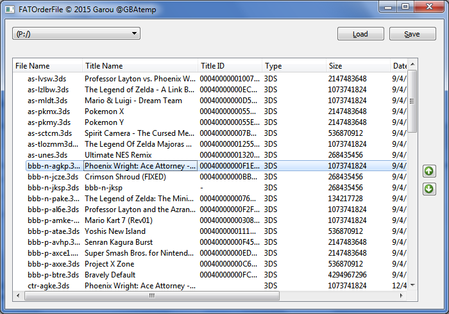Screen dimensions: 449x314
Task: Click the scroll-left arrow of the list
Action: click(18, 295)
